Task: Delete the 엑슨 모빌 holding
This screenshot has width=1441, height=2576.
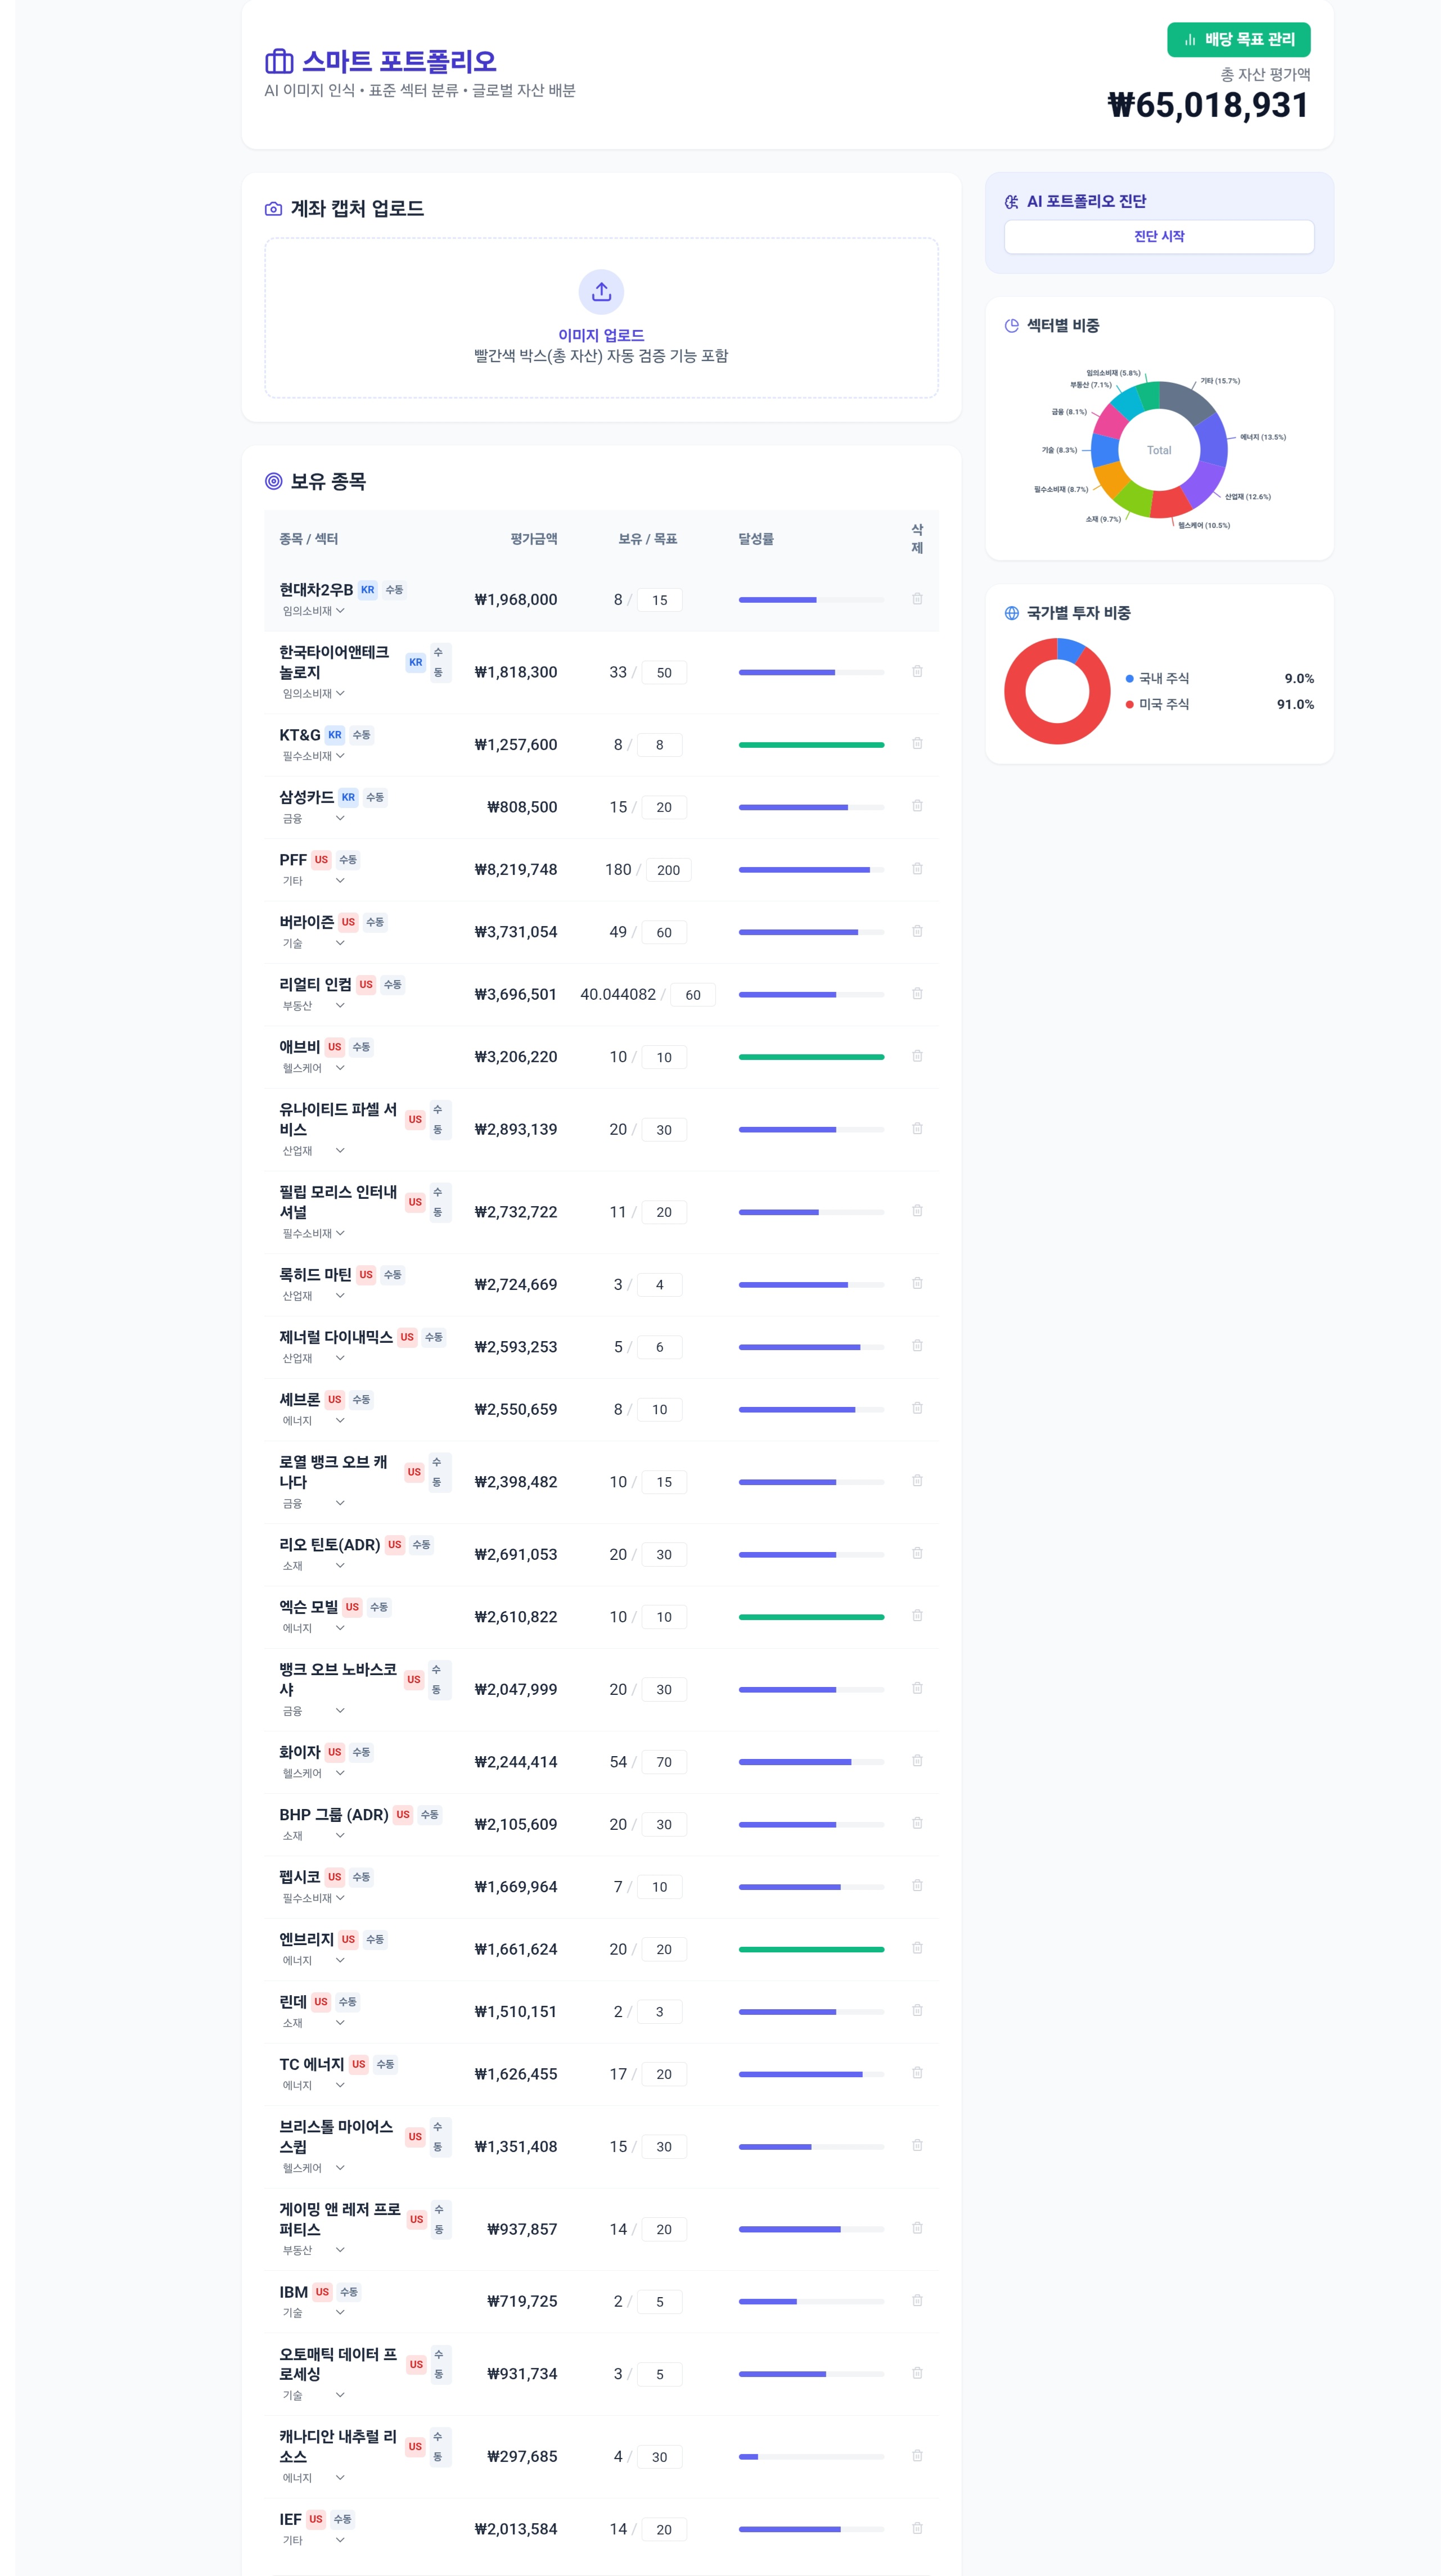Action: [917, 1616]
